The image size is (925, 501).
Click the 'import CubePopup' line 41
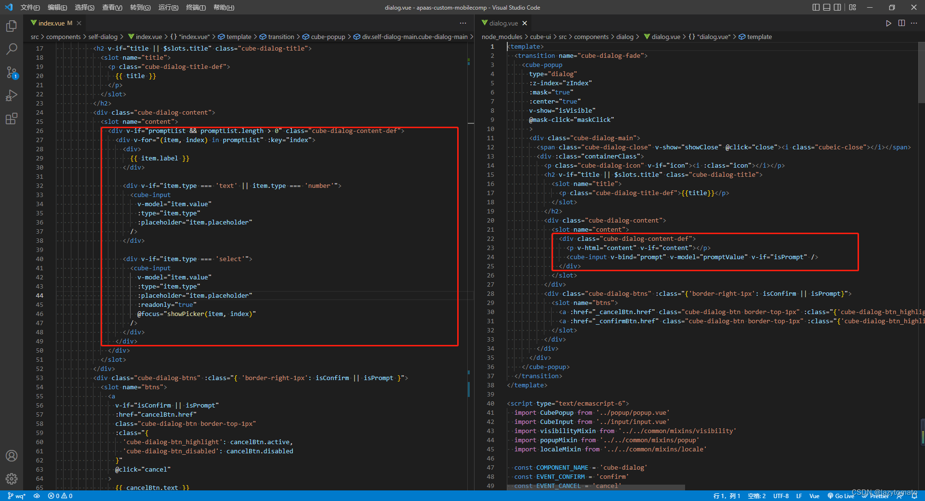pyautogui.click(x=592, y=412)
